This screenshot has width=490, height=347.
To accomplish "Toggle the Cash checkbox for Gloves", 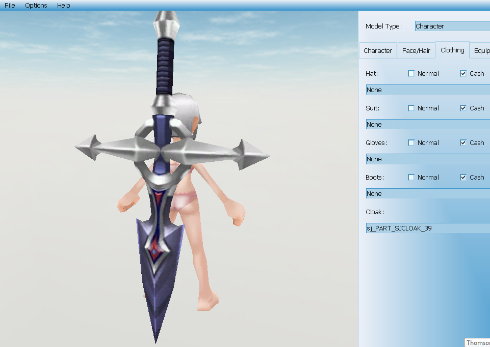I will [463, 142].
